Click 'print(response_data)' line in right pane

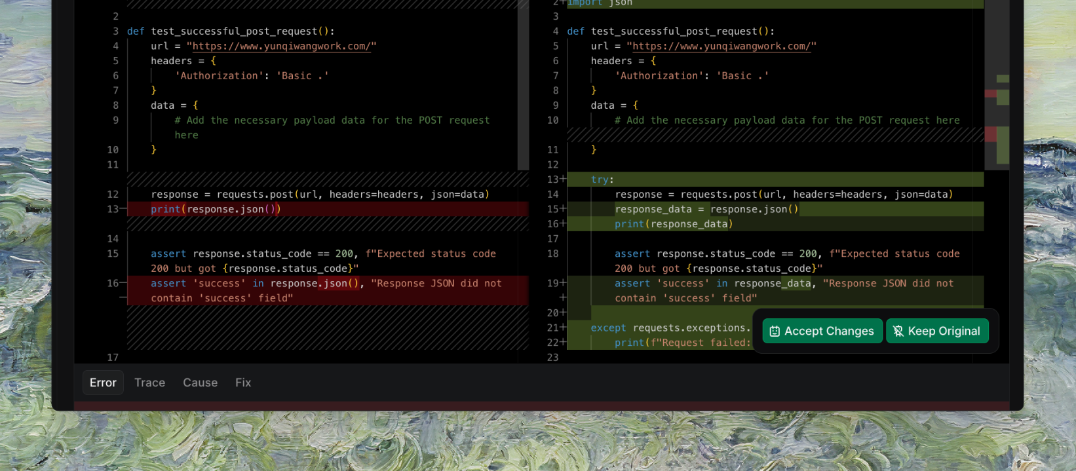pyautogui.click(x=775, y=224)
